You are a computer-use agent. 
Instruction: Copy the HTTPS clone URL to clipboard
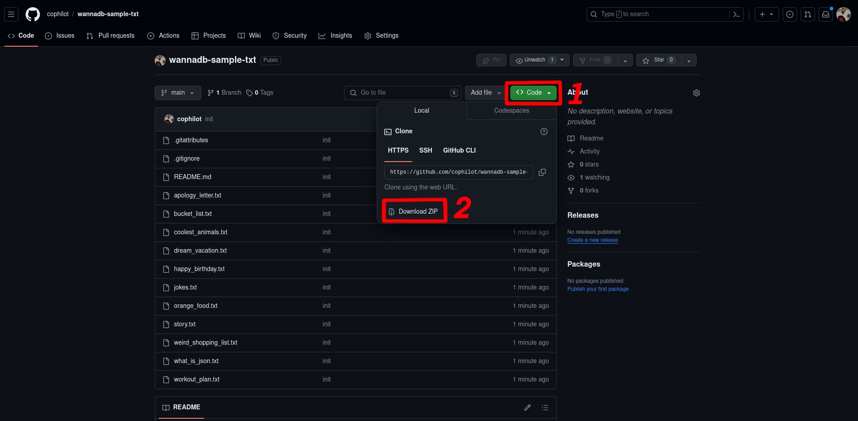[x=542, y=172]
